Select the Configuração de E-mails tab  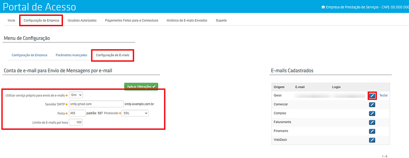[x=112, y=55]
